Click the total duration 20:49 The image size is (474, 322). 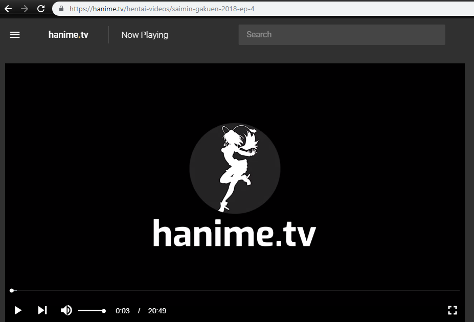click(157, 311)
